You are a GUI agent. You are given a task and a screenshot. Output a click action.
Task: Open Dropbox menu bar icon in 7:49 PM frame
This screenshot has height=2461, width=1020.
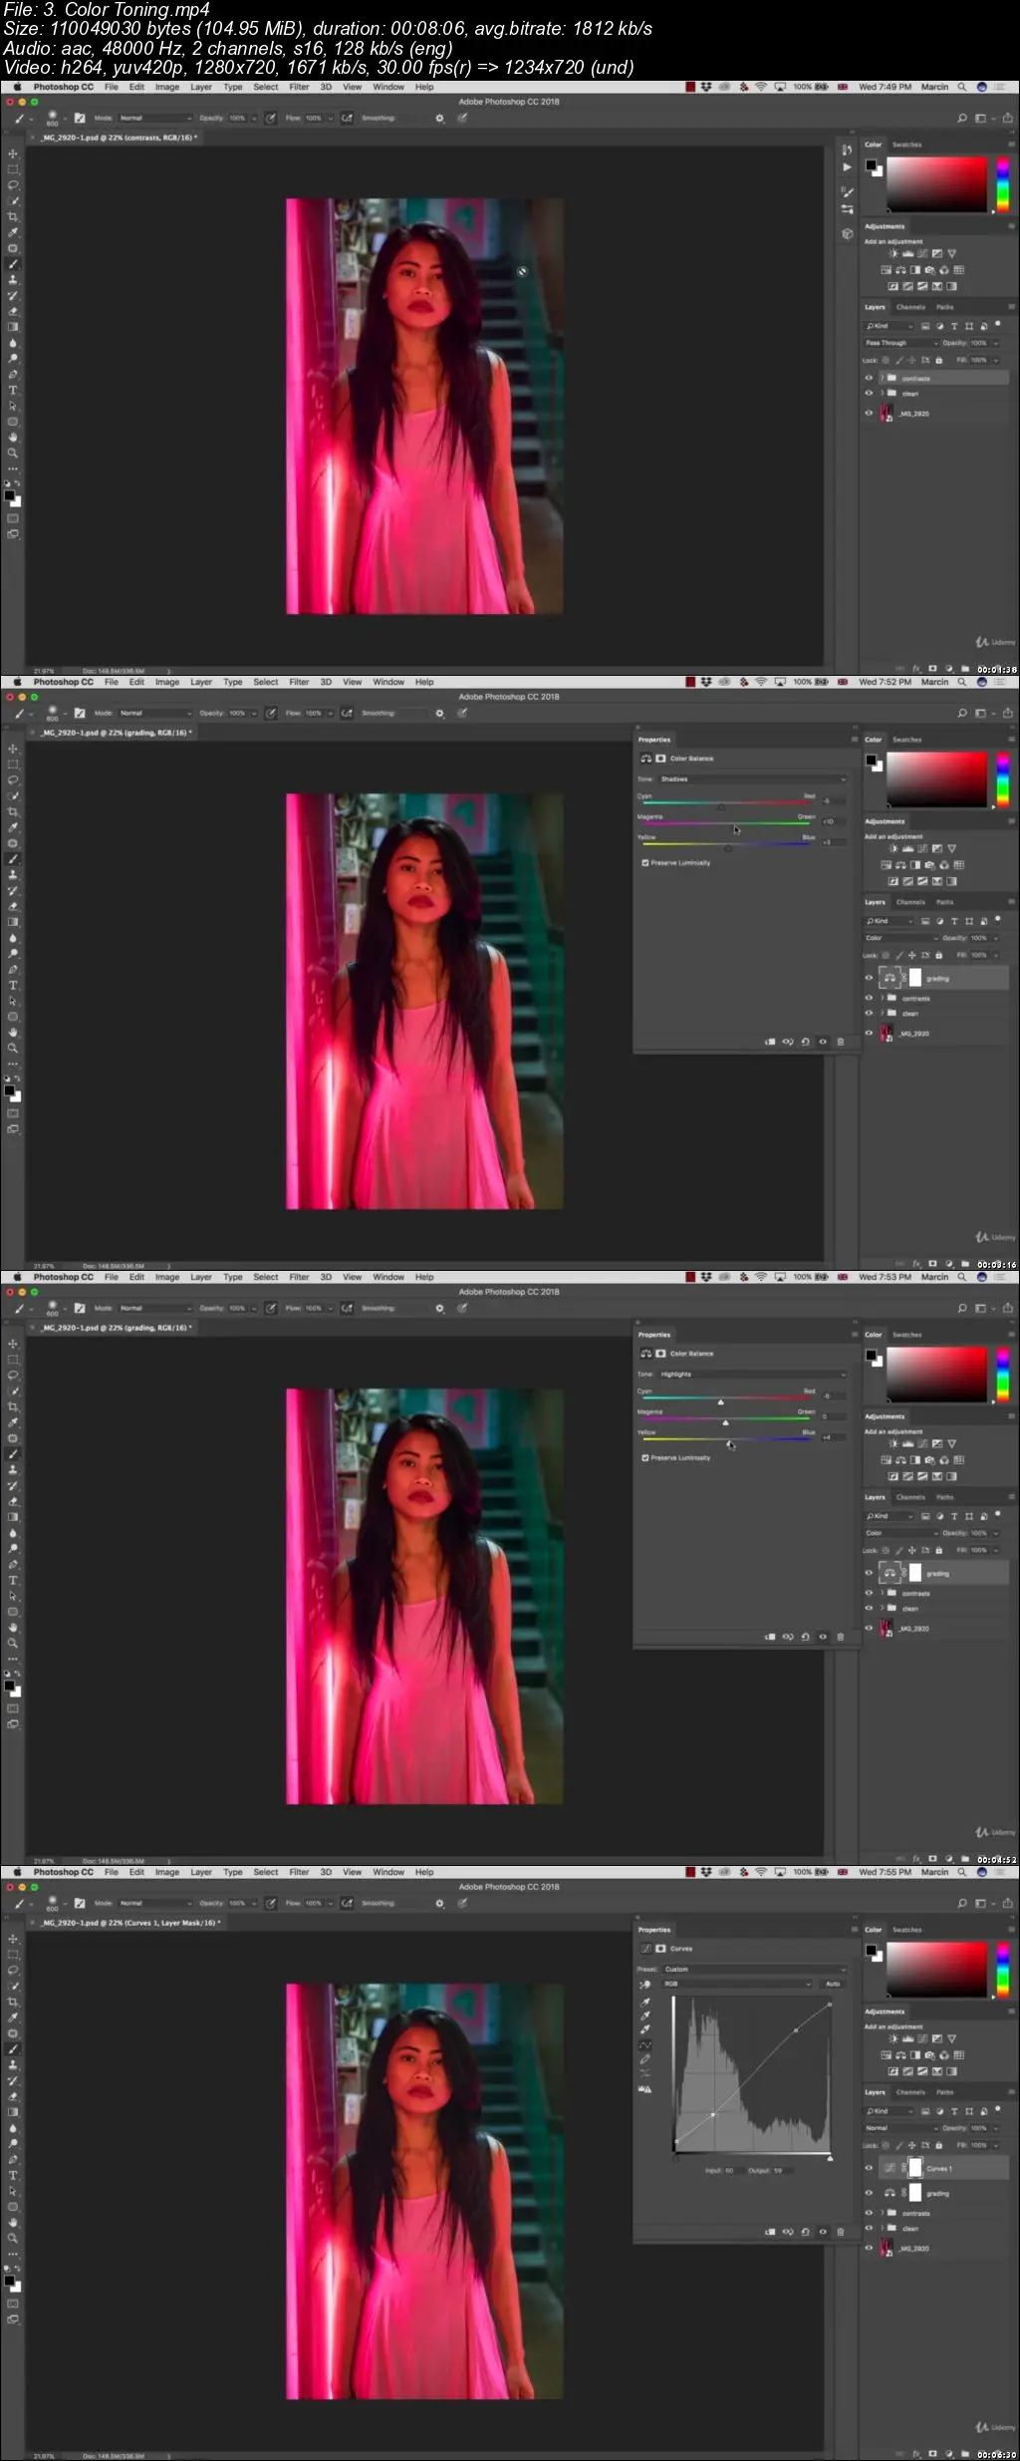[706, 87]
